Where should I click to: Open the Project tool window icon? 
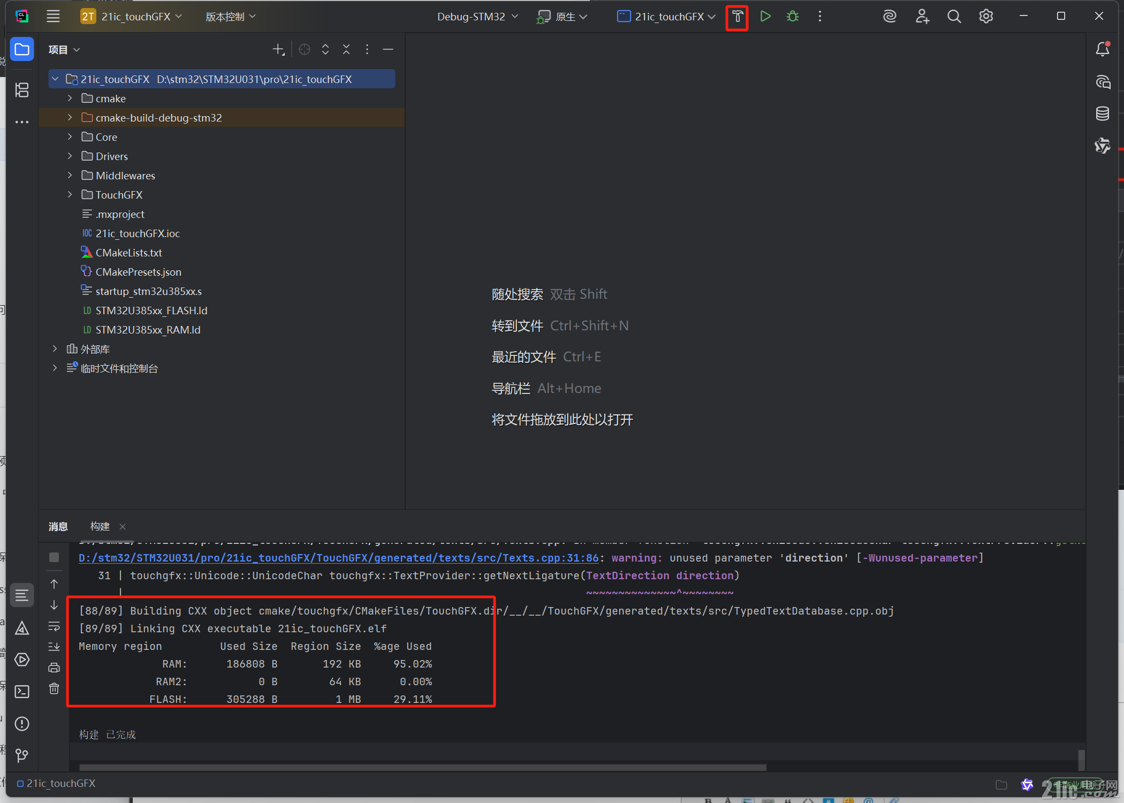click(x=22, y=49)
